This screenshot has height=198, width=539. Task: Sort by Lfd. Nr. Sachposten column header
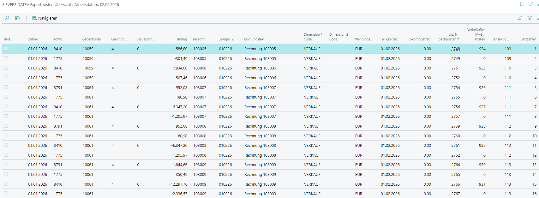(449, 37)
